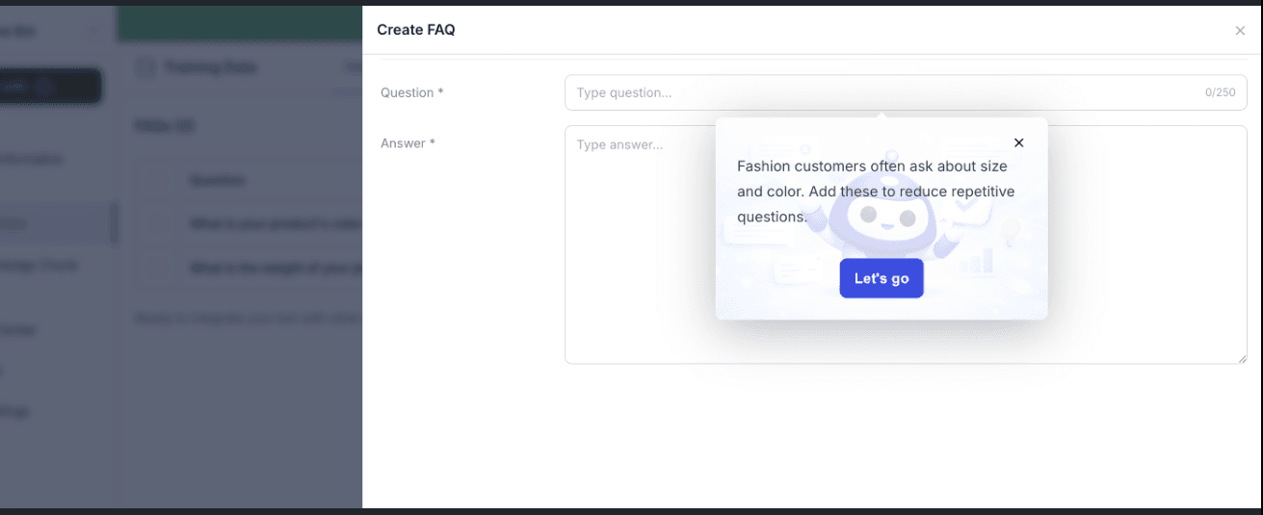Screen dimensions: 1263x515
Task: Click the "Let's go" button
Action: pos(881,278)
